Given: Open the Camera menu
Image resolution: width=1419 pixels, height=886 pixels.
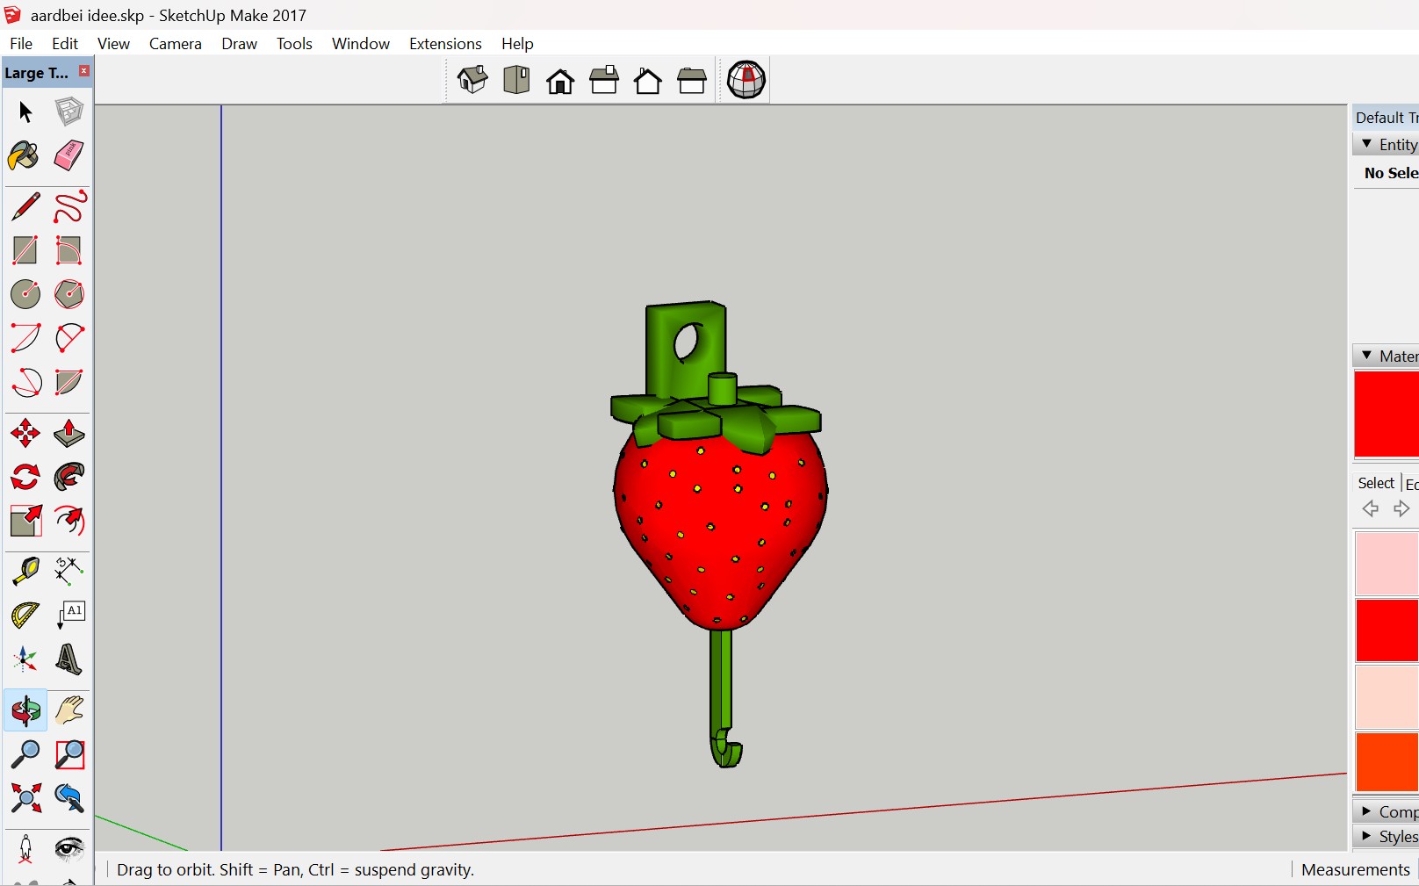Looking at the screenshot, I should point(175,44).
